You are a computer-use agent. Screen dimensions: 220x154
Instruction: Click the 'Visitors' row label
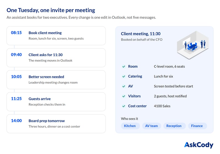click(134, 96)
